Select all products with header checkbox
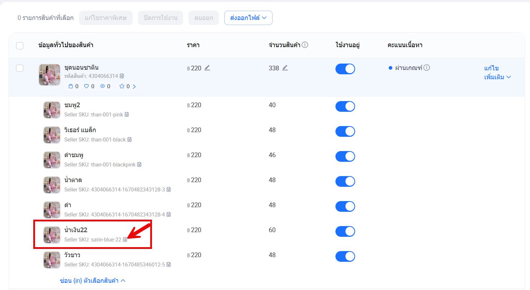Image resolution: width=530 pixels, height=290 pixels. click(20, 46)
